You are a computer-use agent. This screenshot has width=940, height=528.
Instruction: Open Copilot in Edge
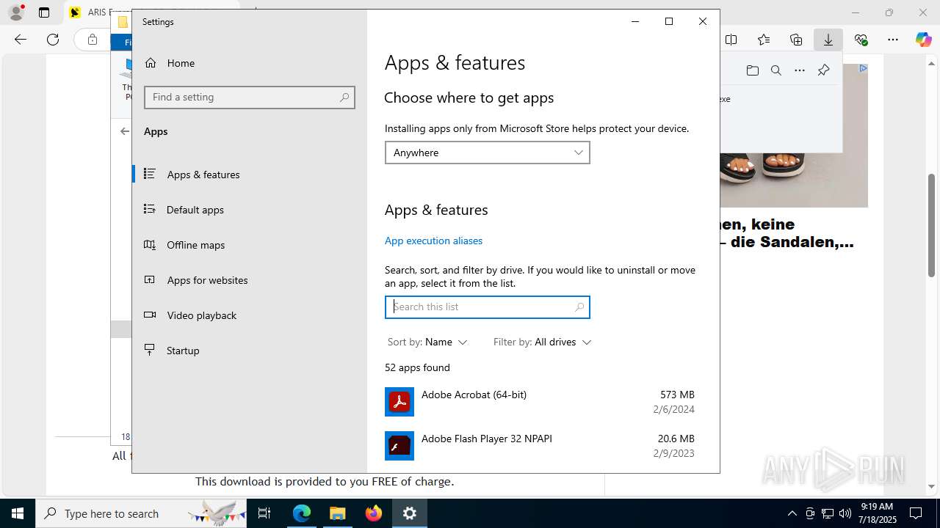point(924,40)
